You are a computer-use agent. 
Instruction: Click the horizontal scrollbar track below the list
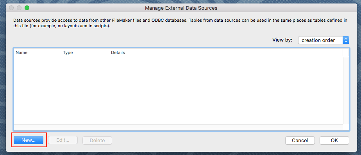179,127
